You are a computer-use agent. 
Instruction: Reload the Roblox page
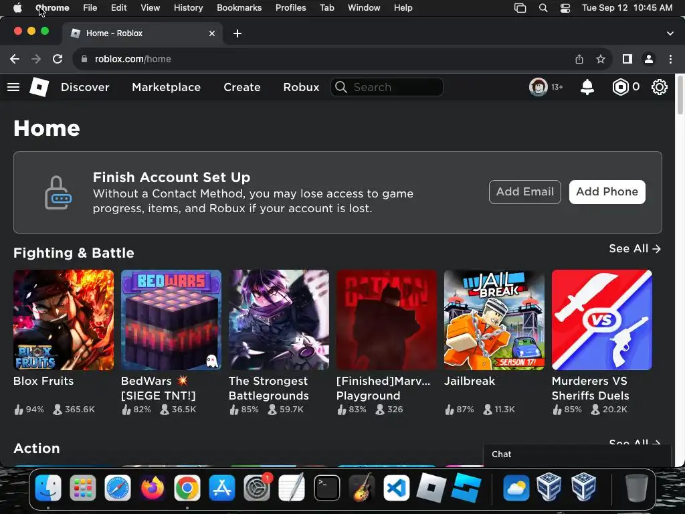click(58, 59)
